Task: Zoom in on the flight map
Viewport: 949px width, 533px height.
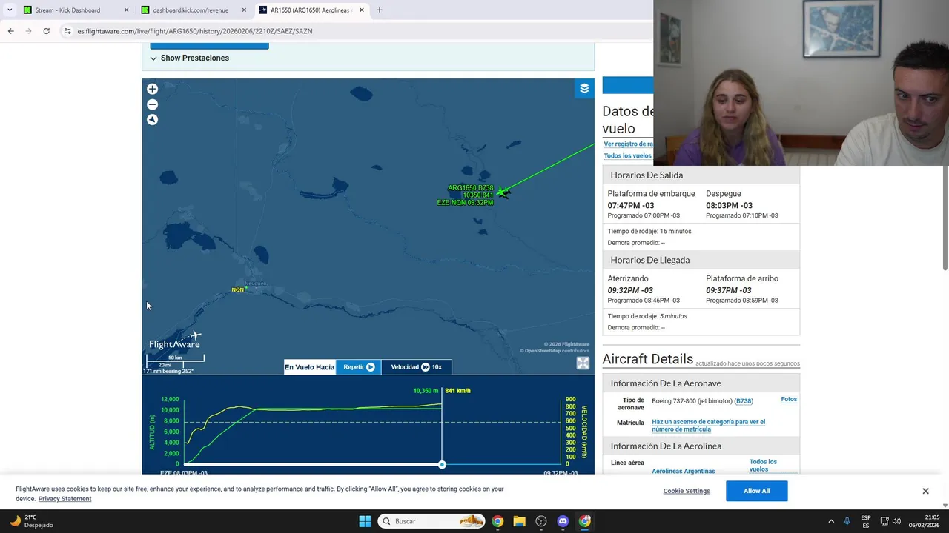Action: click(152, 89)
